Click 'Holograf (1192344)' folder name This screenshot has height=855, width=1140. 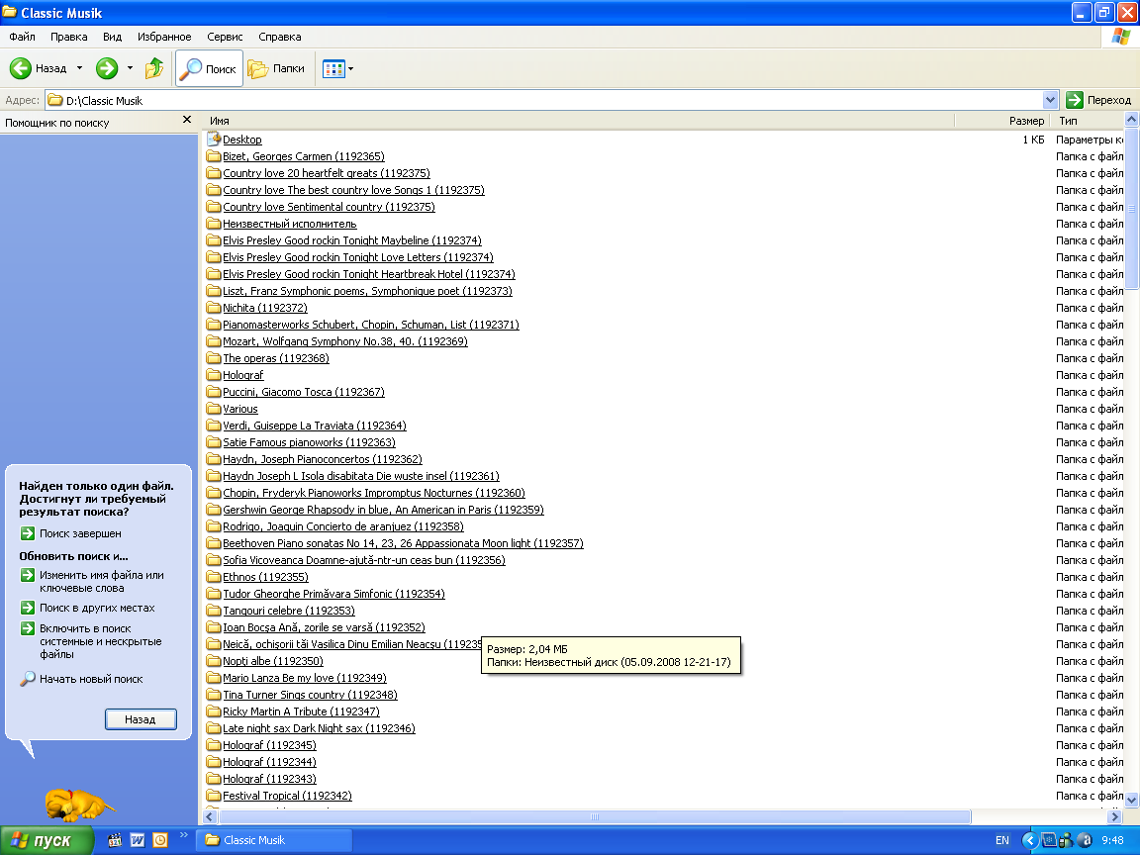tap(269, 762)
